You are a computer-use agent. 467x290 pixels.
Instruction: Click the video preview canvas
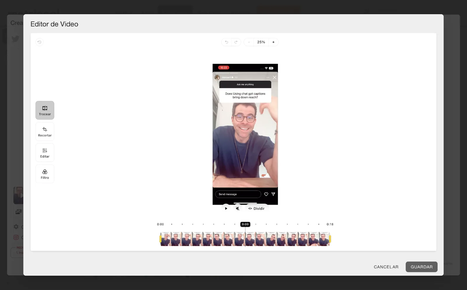point(245,134)
